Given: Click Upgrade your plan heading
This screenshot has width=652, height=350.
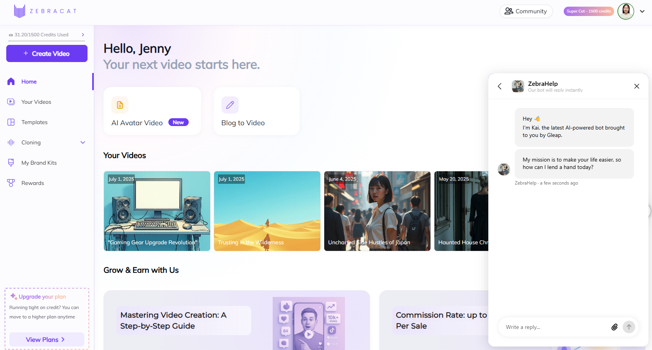Looking at the screenshot, I should pos(42,297).
